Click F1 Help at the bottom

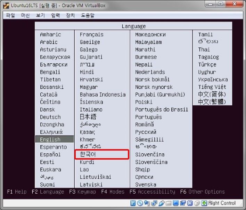point(17,192)
